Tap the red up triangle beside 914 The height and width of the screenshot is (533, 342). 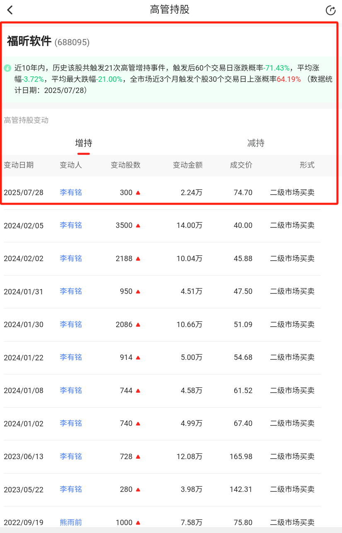pos(138,357)
